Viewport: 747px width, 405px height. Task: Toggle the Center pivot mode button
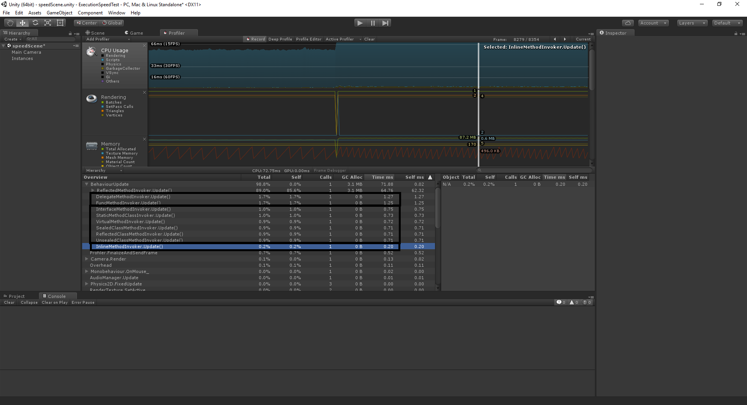click(87, 23)
